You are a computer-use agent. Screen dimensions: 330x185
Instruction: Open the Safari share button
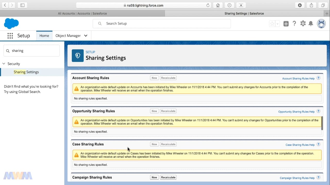coord(311,5)
